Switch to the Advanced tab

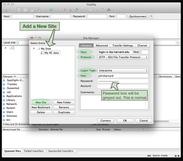click(101, 46)
